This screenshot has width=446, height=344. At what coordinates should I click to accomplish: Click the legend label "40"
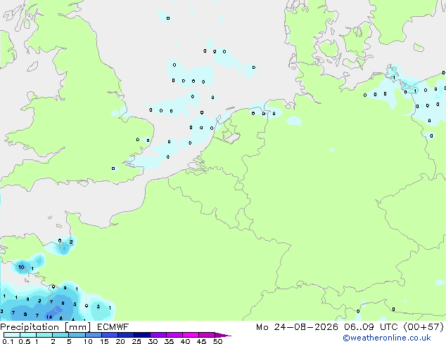coord(185,341)
